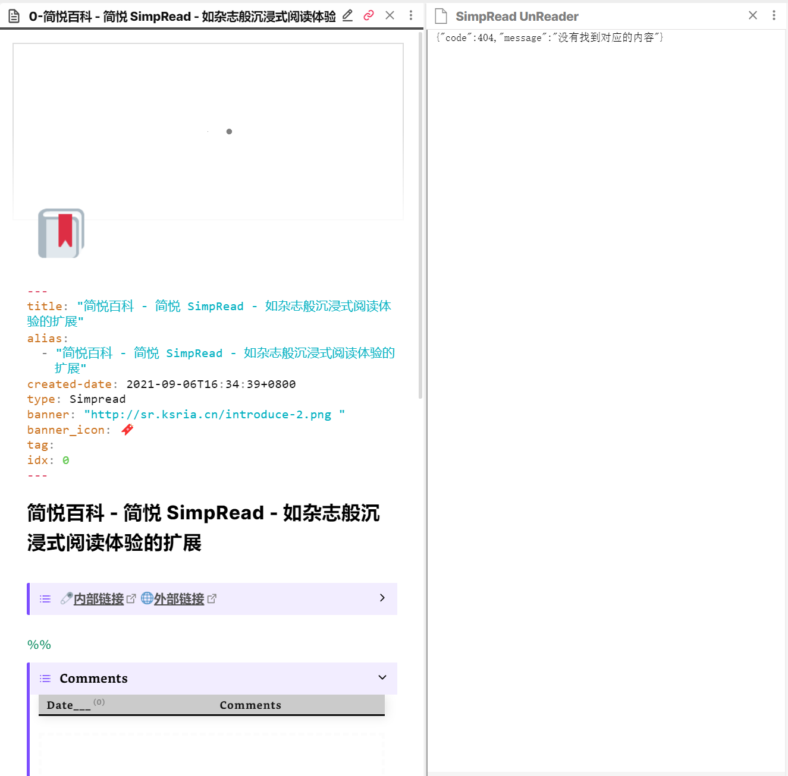Select the SimpRead UnReader tab title
Image resolution: width=788 pixels, height=776 pixels.
(x=517, y=17)
